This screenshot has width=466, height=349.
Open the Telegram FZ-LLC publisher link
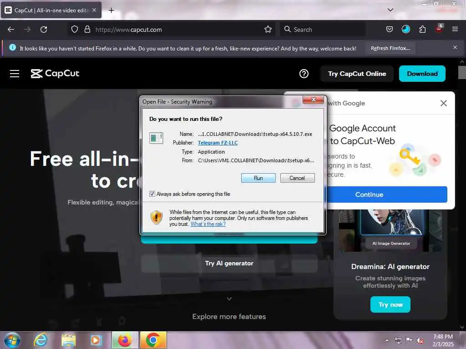click(218, 143)
